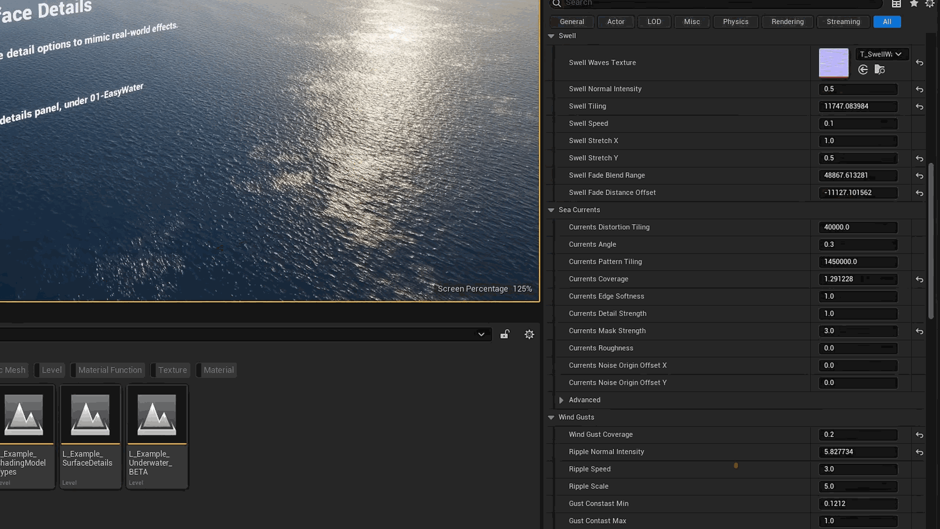Select the LOD filter tab

[654, 22]
